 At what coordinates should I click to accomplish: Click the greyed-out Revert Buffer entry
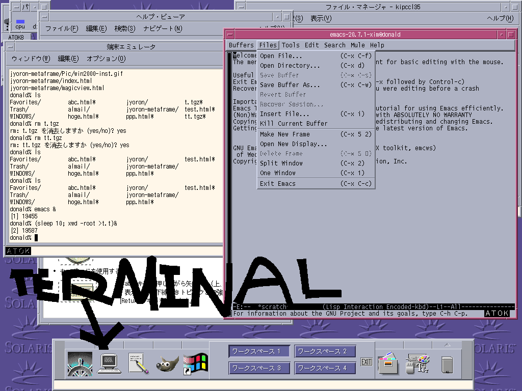point(316,94)
